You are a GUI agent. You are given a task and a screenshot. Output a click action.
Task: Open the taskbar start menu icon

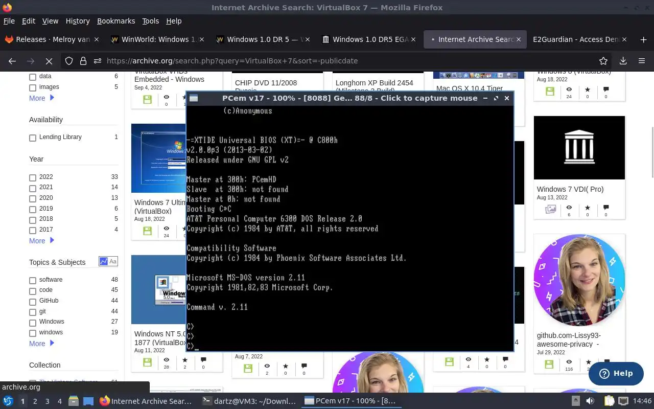coord(8,401)
